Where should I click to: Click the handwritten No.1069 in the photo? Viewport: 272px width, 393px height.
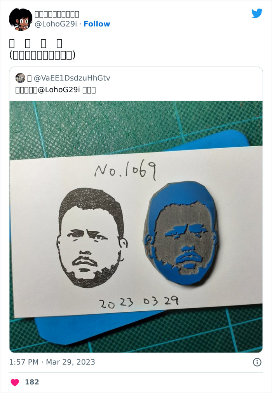[x=126, y=170]
